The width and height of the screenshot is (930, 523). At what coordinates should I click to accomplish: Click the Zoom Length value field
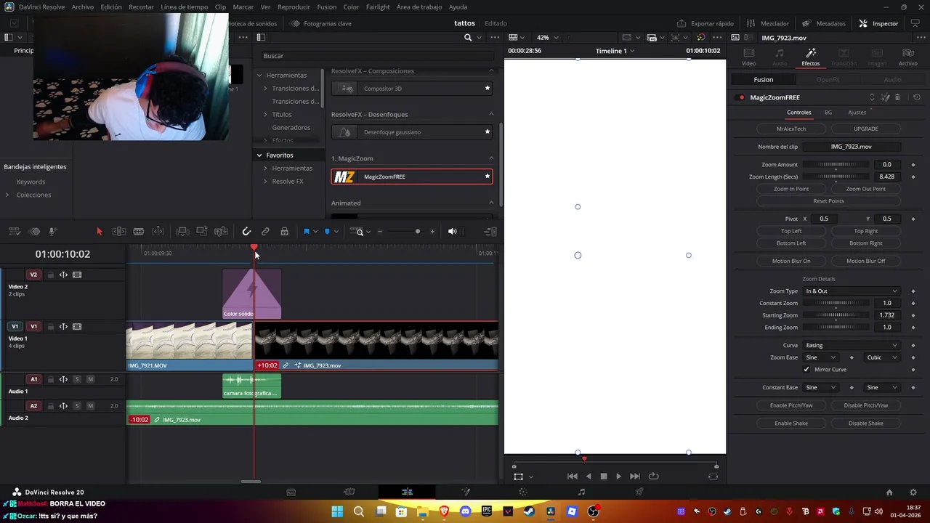tap(886, 177)
